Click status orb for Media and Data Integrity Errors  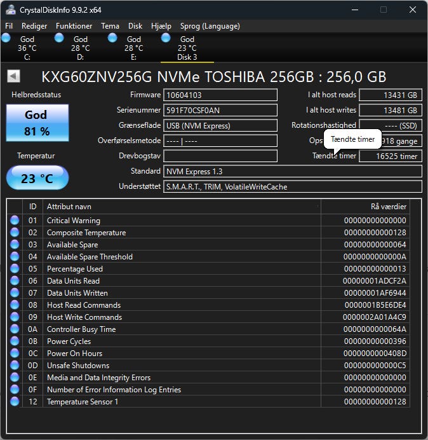pos(15,377)
